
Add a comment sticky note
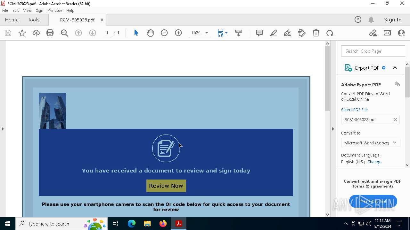259,33
